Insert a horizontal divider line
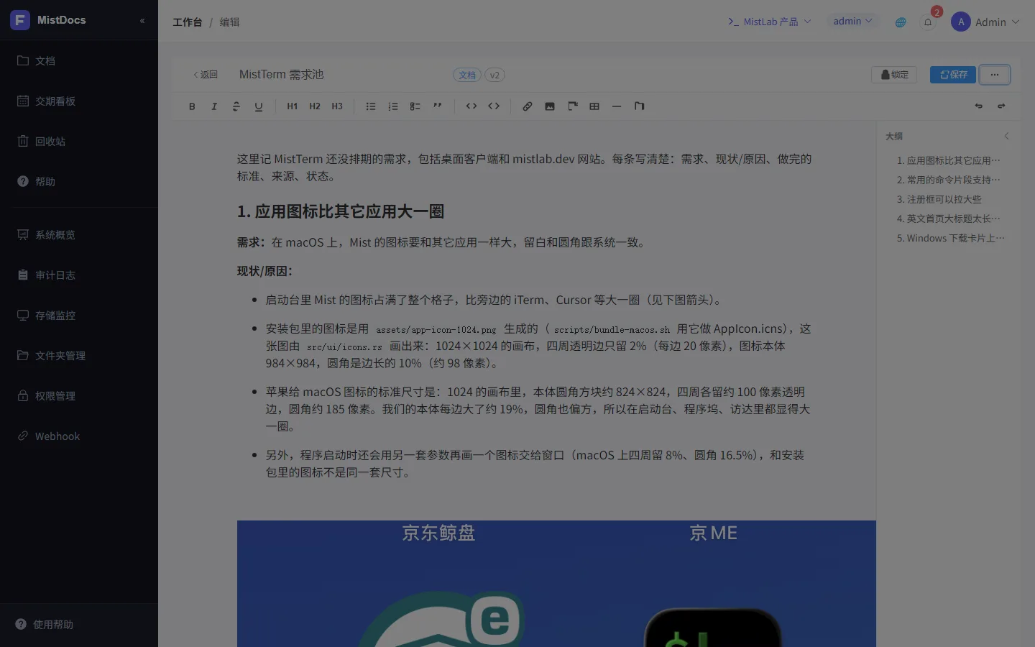The width and height of the screenshot is (1035, 647). [x=617, y=106]
